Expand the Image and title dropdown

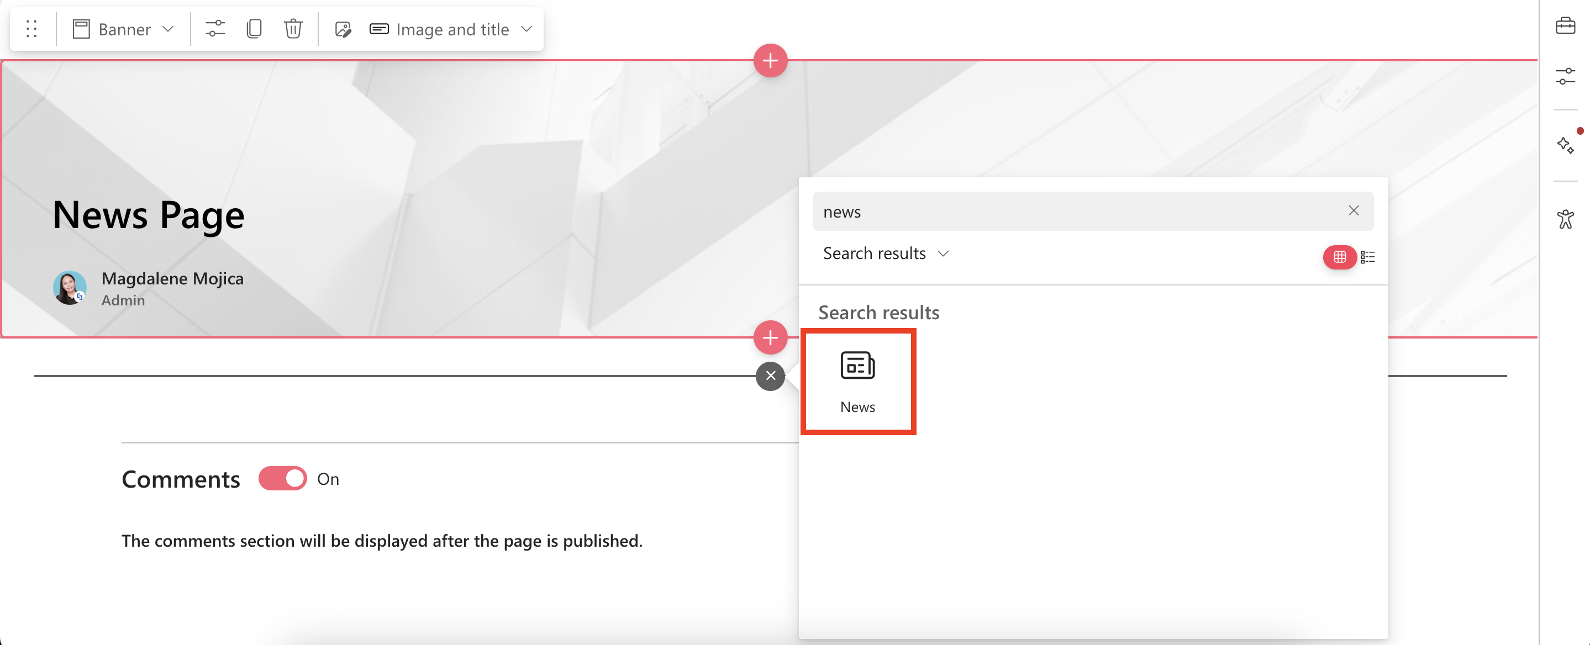point(451,29)
